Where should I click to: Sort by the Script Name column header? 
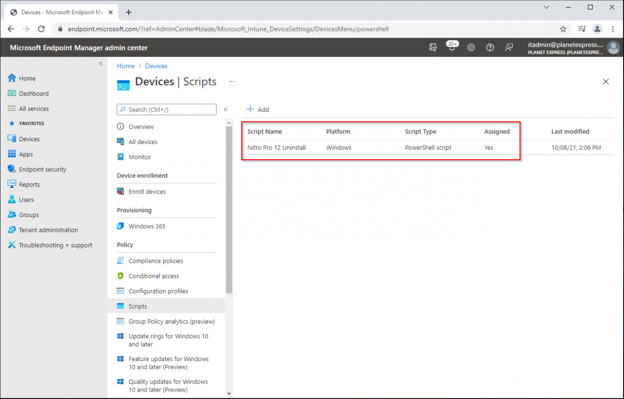click(x=264, y=131)
